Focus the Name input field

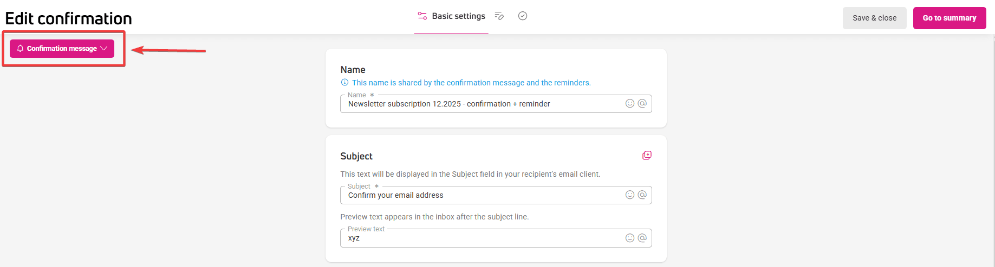[482, 104]
